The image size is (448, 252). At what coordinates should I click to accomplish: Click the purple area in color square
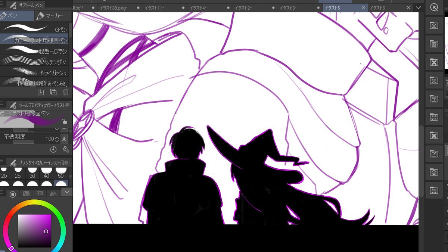pos(34,231)
